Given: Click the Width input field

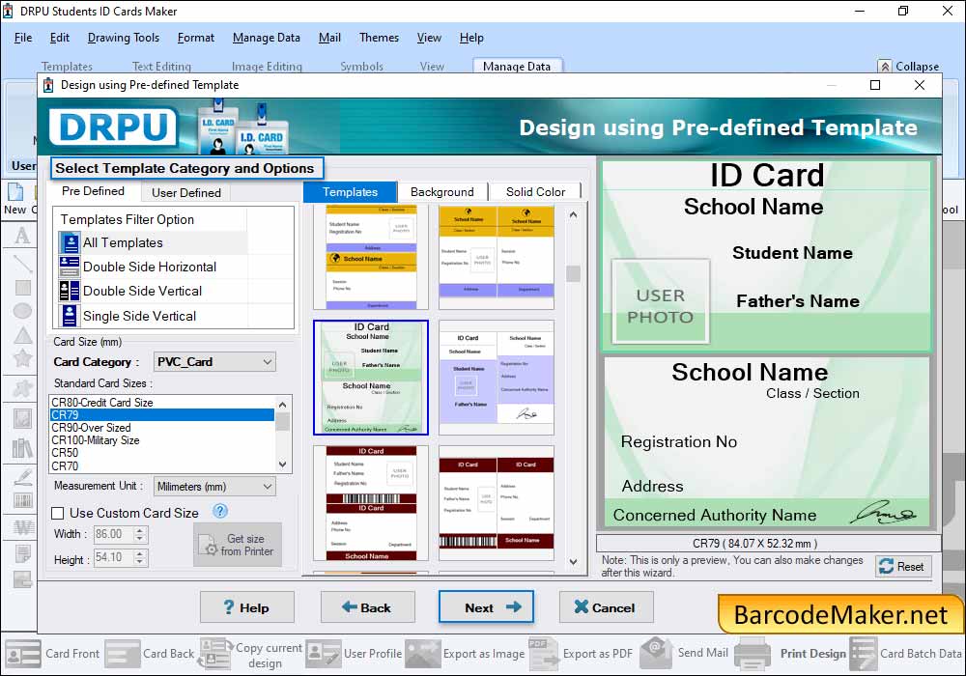Looking at the screenshot, I should pos(114,534).
